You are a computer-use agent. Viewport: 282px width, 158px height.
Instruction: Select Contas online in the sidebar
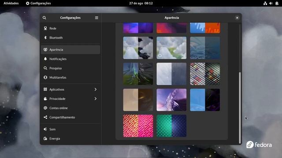click(70, 108)
